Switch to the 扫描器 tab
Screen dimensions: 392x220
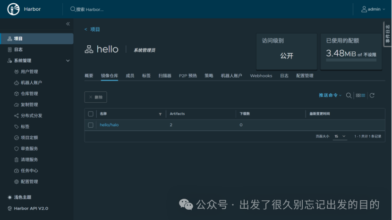[165, 75]
